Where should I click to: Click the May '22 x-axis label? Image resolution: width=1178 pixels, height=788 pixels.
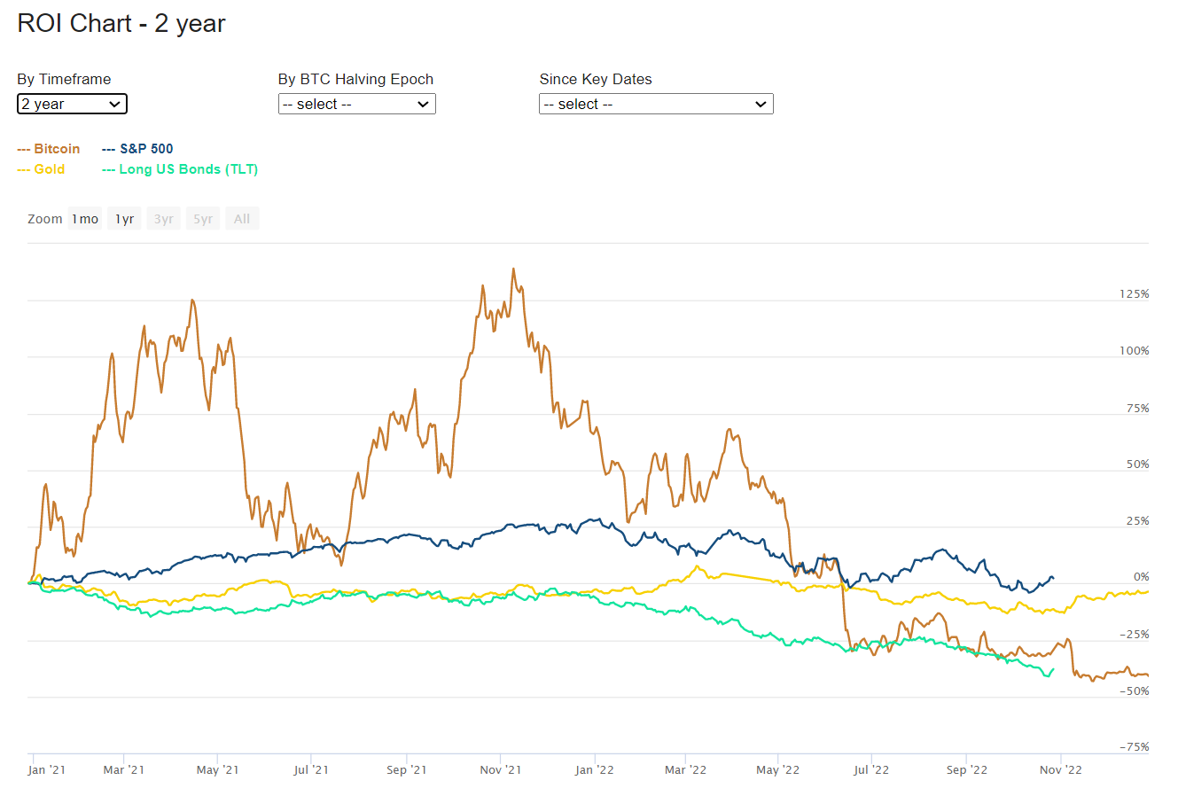pyautogui.click(x=779, y=770)
